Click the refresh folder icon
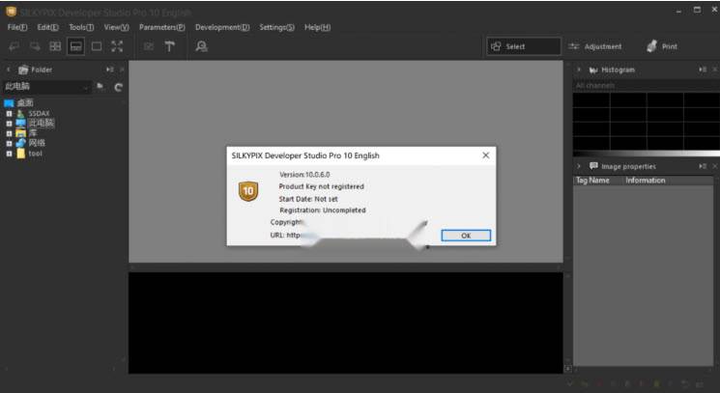 pyautogui.click(x=119, y=87)
